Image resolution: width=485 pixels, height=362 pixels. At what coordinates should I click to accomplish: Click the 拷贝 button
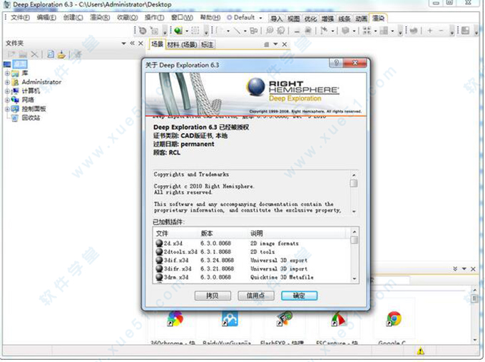pos(212,295)
